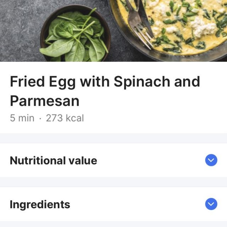227x227 pixels.
Task: Click the 5 min cooking time
Action: [22, 118]
